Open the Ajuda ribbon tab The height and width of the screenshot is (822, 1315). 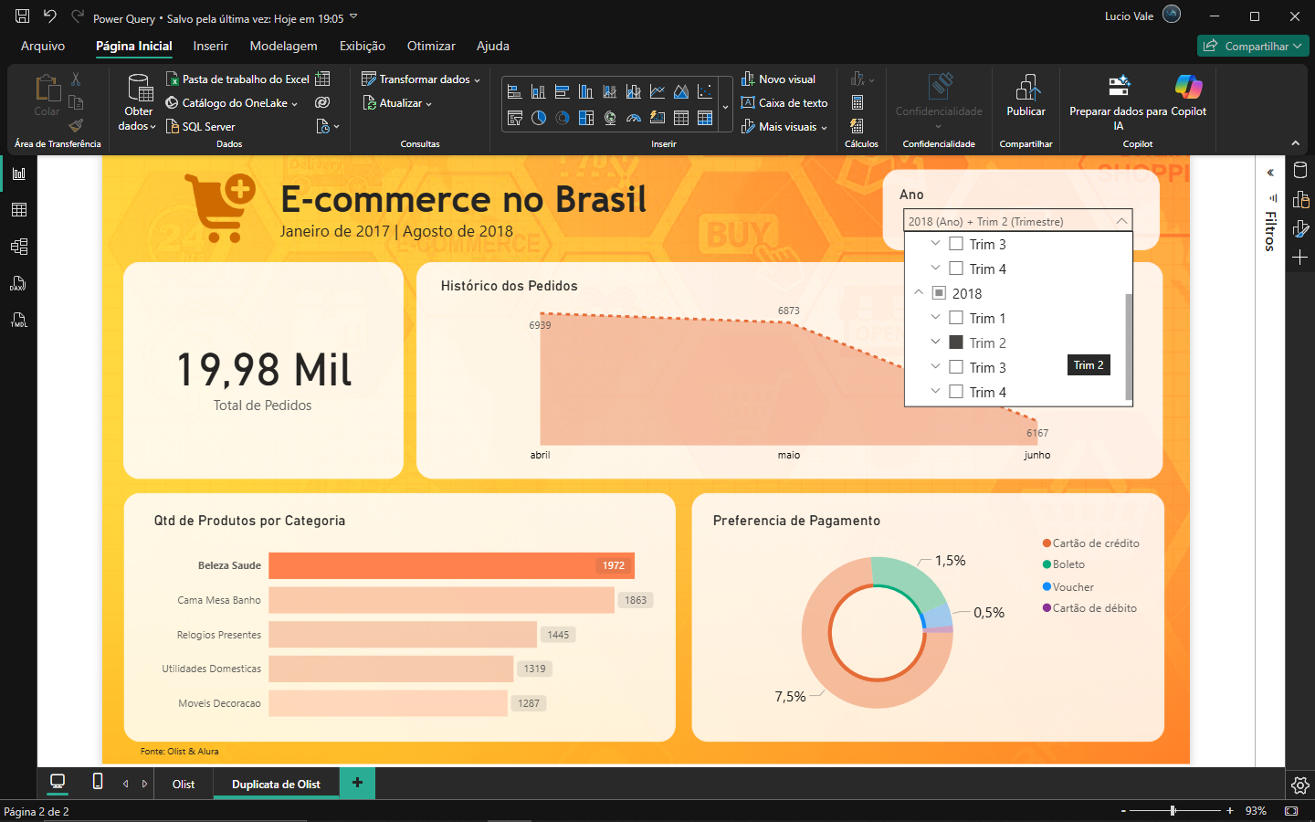[x=493, y=46]
